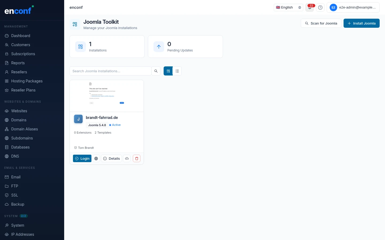Image resolution: width=385 pixels, height=240 pixels.
Task: Click the blue J Joomla icon
Action: 78,119
